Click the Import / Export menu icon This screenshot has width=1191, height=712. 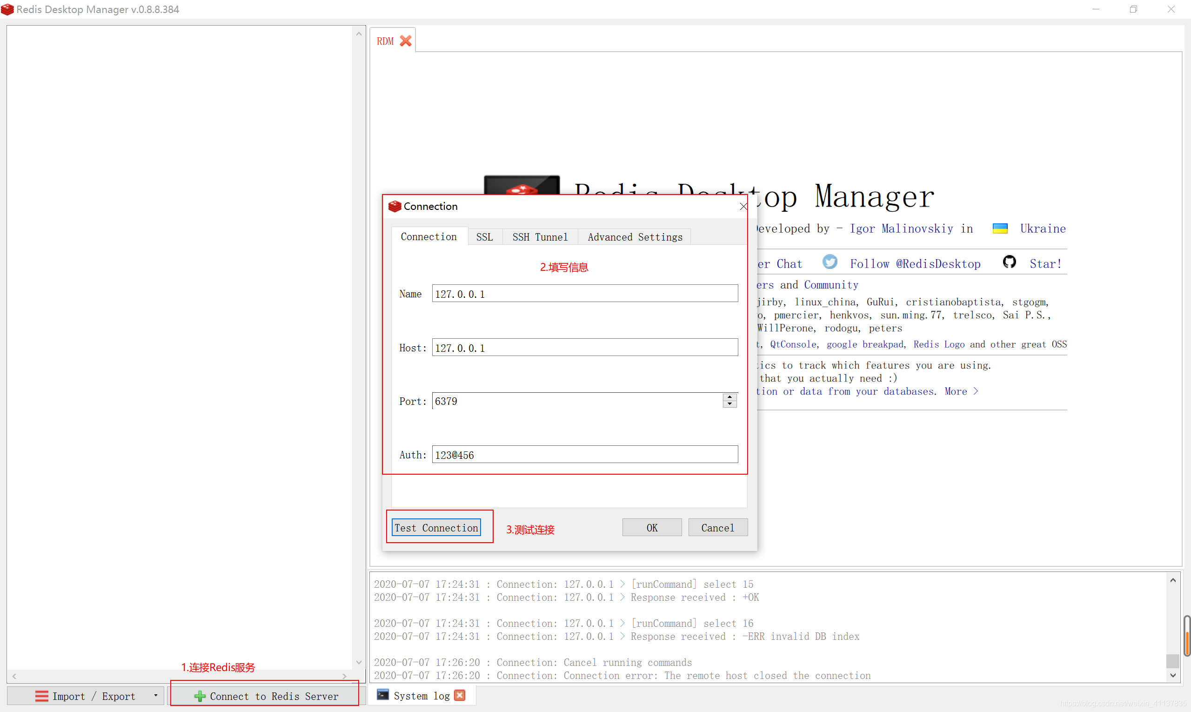tap(42, 696)
